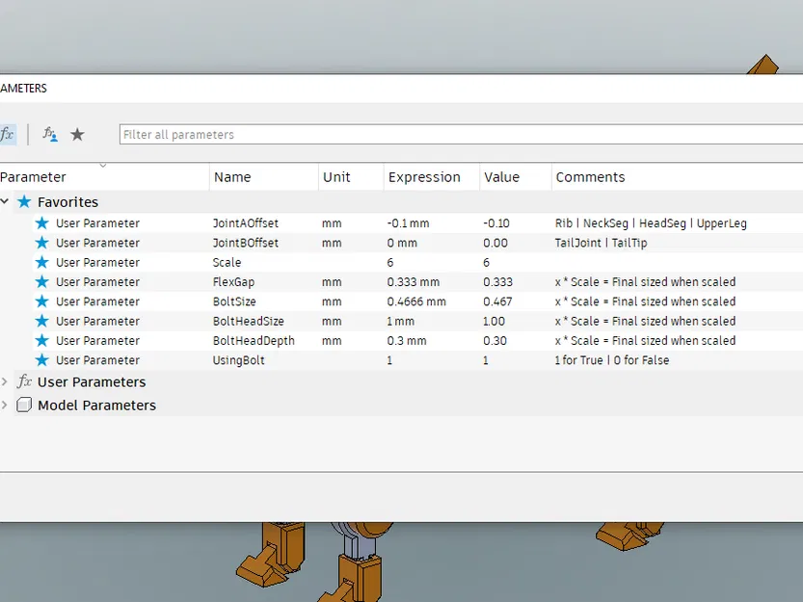Select the JointBOffset name cell

(246, 243)
